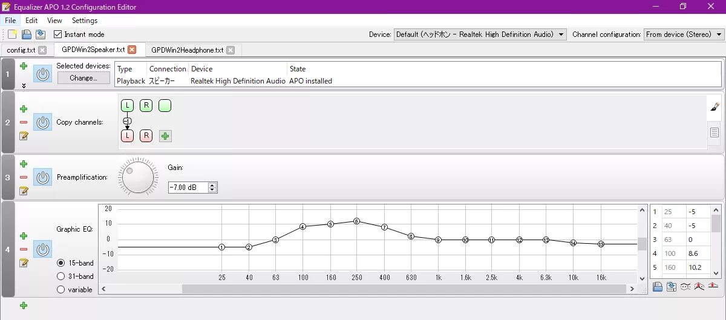Open the Edit menu
Screen dimensions: 726x320
pos(31,21)
